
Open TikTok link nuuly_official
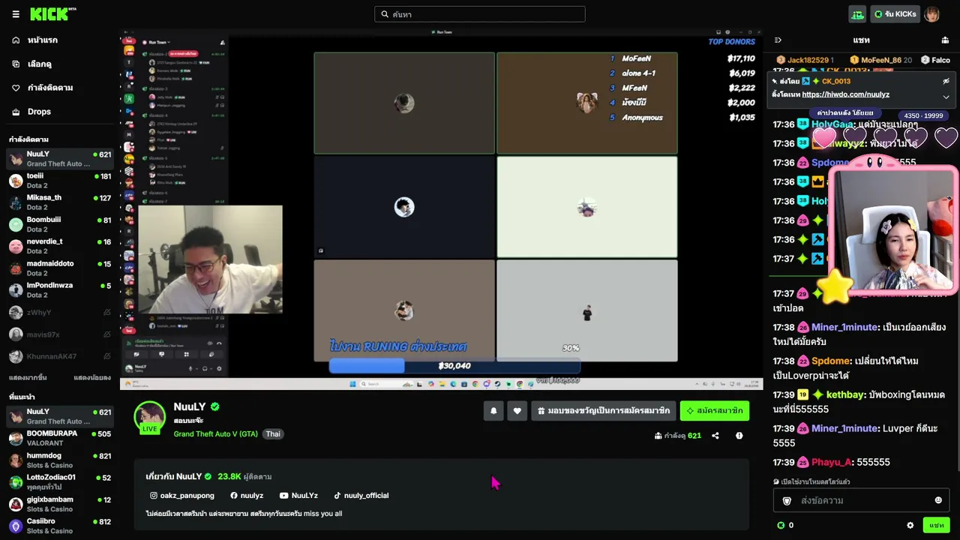(361, 496)
